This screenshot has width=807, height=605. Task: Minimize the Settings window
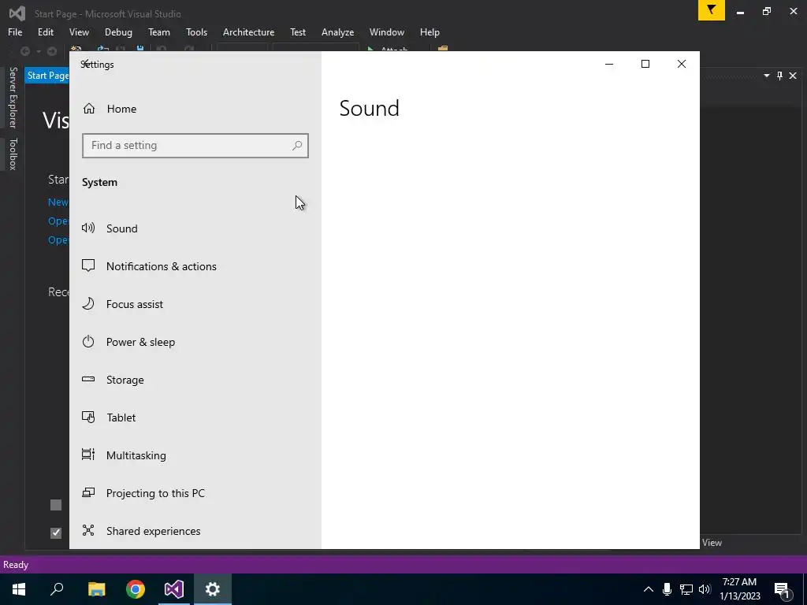[x=609, y=64]
